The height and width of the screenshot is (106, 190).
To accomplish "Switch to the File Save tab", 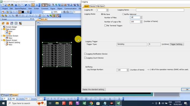I will (100, 6).
